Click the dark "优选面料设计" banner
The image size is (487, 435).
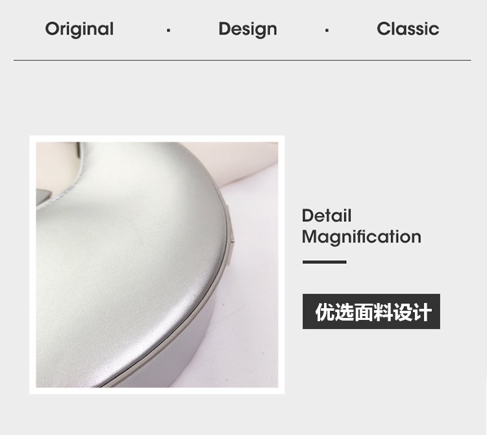[371, 311]
